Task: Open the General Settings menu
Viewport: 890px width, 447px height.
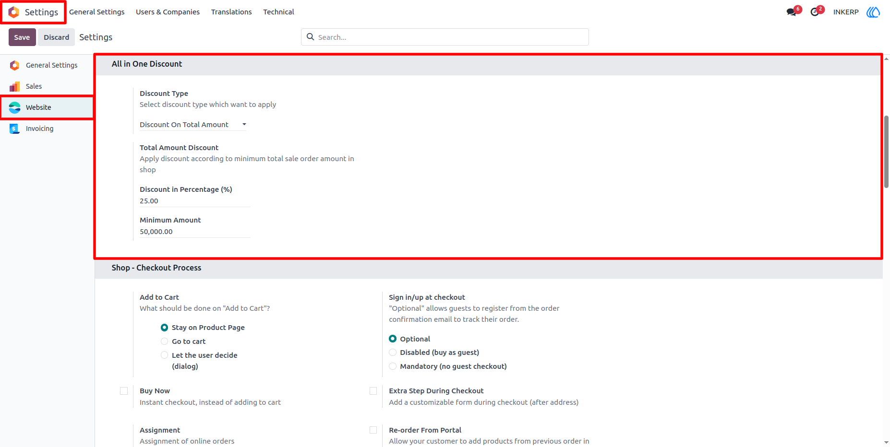Action: [x=96, y=12]
